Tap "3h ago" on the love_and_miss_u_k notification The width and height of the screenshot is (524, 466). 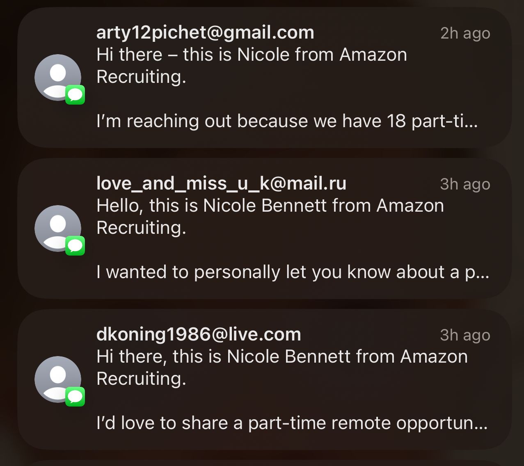465,184
